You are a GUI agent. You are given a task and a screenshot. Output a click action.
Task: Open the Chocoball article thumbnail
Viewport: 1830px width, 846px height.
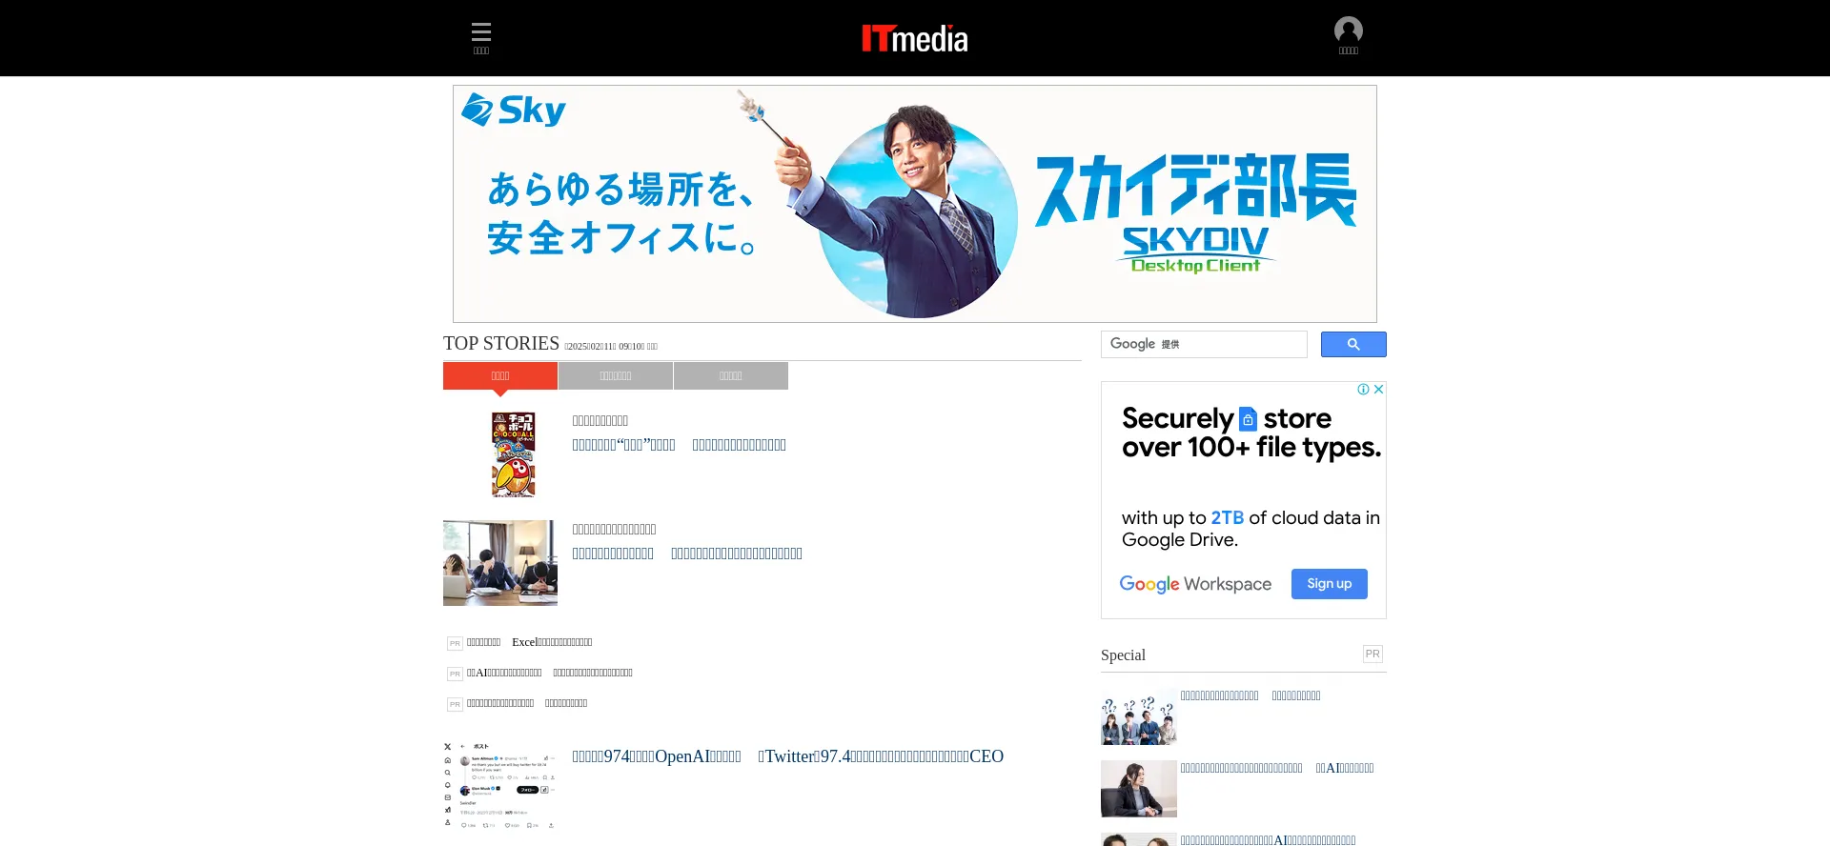514,454
